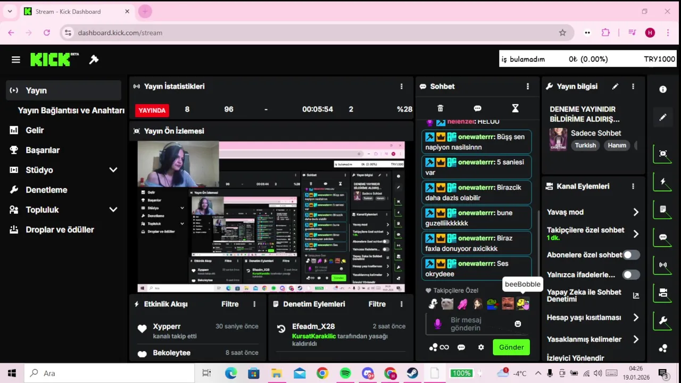This screenshot has width=681, height=383.
Task: Click the Windows Start button
Action: [x=12, y=373]
